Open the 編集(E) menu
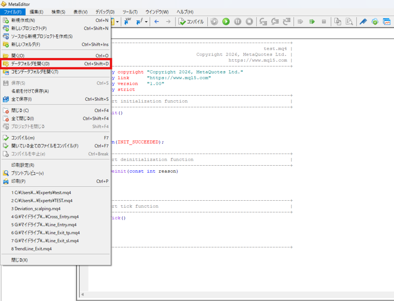 pos(37,12)
